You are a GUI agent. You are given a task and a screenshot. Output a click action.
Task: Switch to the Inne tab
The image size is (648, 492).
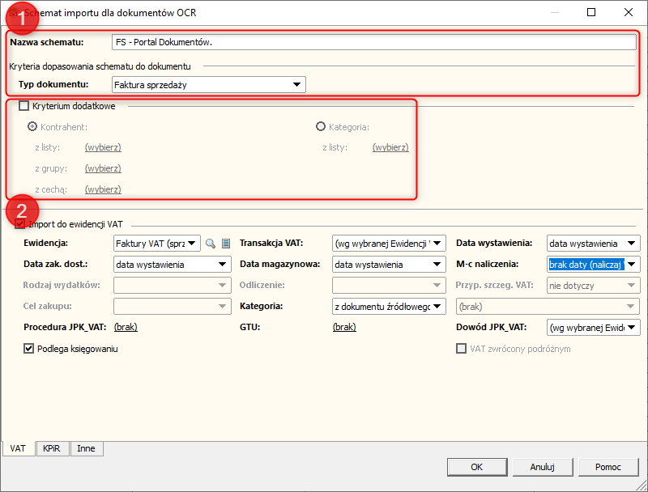86,448
